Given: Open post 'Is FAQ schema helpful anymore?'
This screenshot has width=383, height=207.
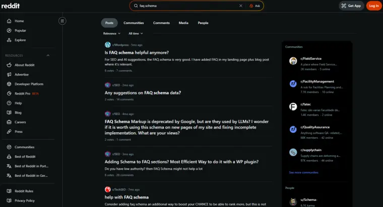Looking at the screenshot, I should point(137,53).
